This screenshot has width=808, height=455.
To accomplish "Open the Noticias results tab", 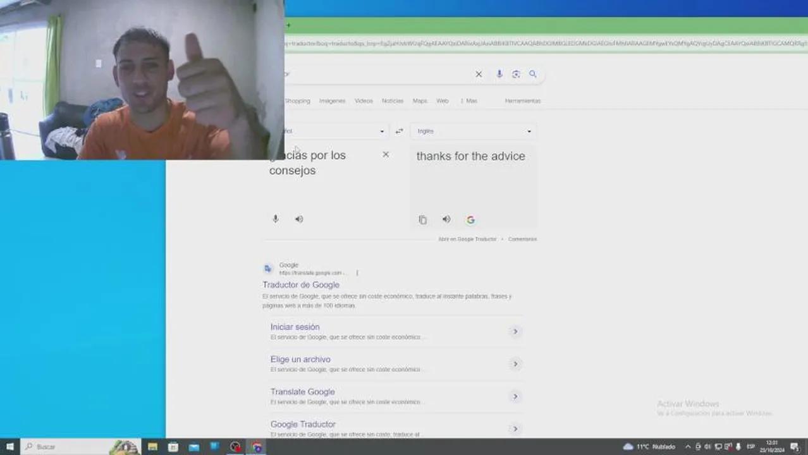I will (393, 101).
